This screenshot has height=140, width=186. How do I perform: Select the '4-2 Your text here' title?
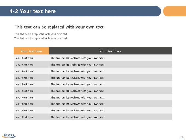(33, 11)
